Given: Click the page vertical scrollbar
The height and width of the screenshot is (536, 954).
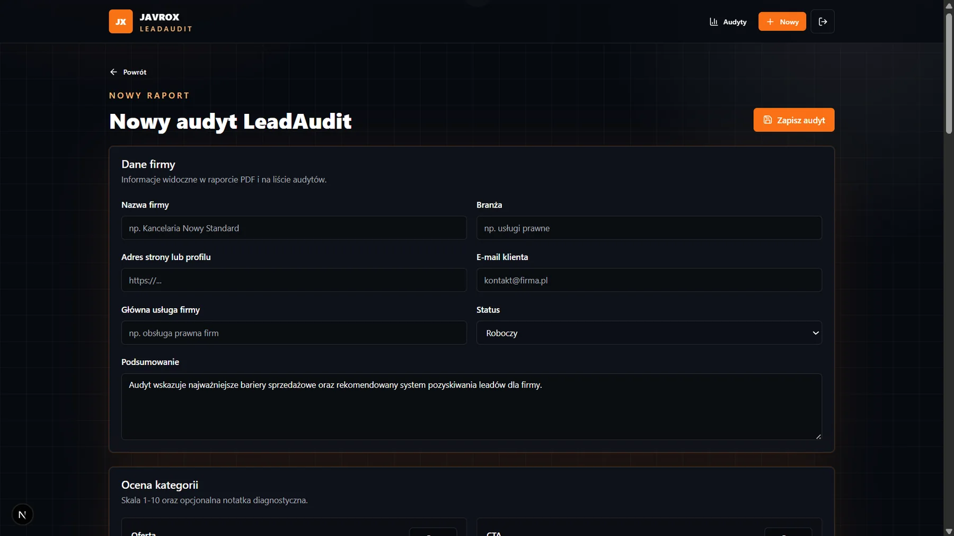Looking at the screenshot, I should click(949, 73).
